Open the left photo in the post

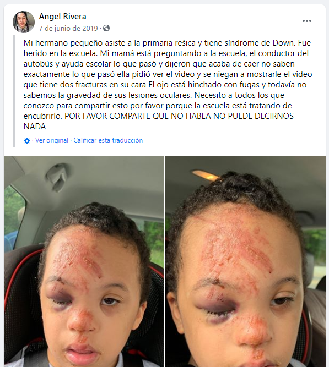84,261
